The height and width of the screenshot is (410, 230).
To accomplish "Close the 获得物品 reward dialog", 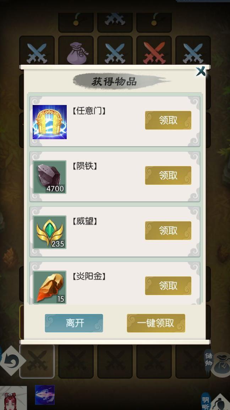I will click(x=201, y=71).
